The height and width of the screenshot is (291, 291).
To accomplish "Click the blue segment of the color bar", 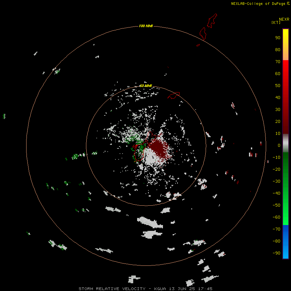I will (286, 242).
